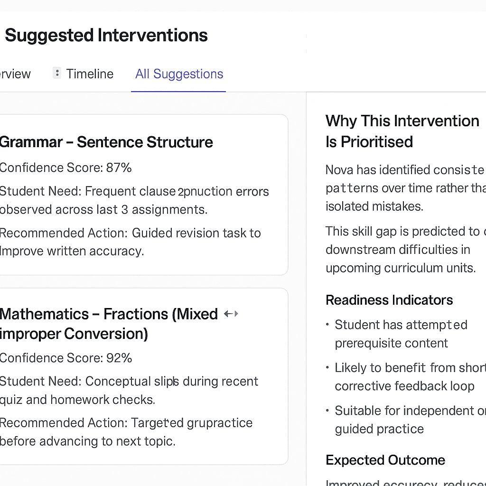Click the 87% confidence score line

[65, 168]
